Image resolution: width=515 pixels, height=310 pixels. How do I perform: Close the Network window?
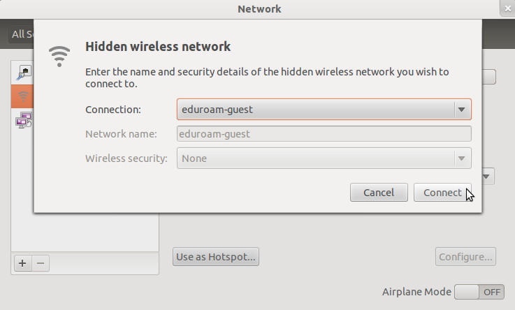coord(507,9)
